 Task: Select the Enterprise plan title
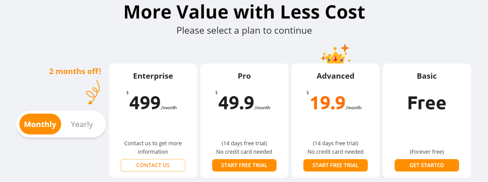[x=153, y=76]
